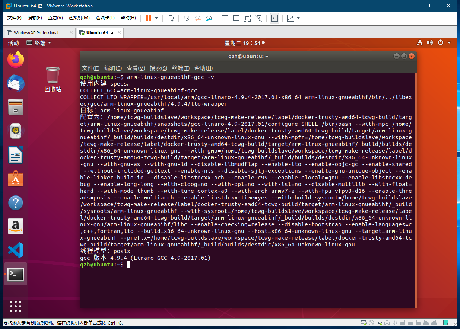Toggle the thumbnail bar view icon
Viewport: 460px width, 329px height.
tap(236, 18)
